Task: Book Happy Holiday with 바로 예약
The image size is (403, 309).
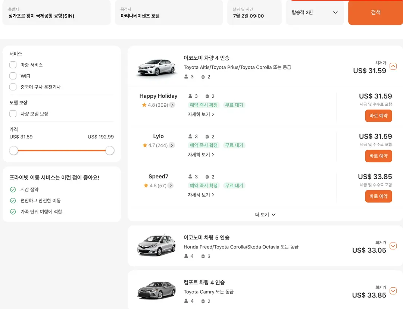Action: click(378, 116)
